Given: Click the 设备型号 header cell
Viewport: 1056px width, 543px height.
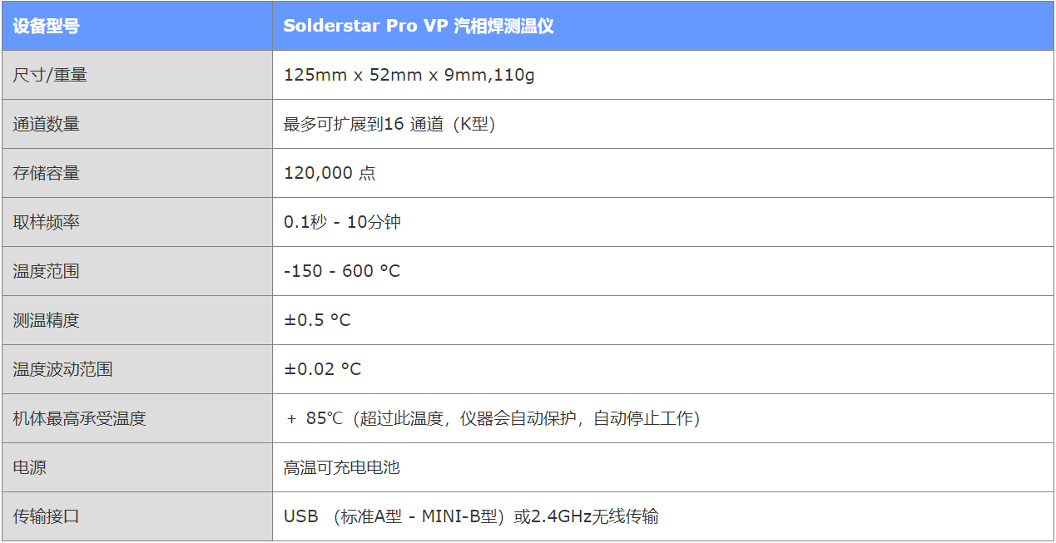Looking at the screenshot, I should (137, 26).
